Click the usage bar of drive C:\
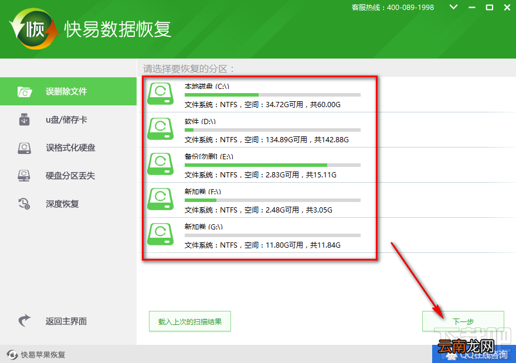Screen dimensions: 516x363 [x=273, y=95]
